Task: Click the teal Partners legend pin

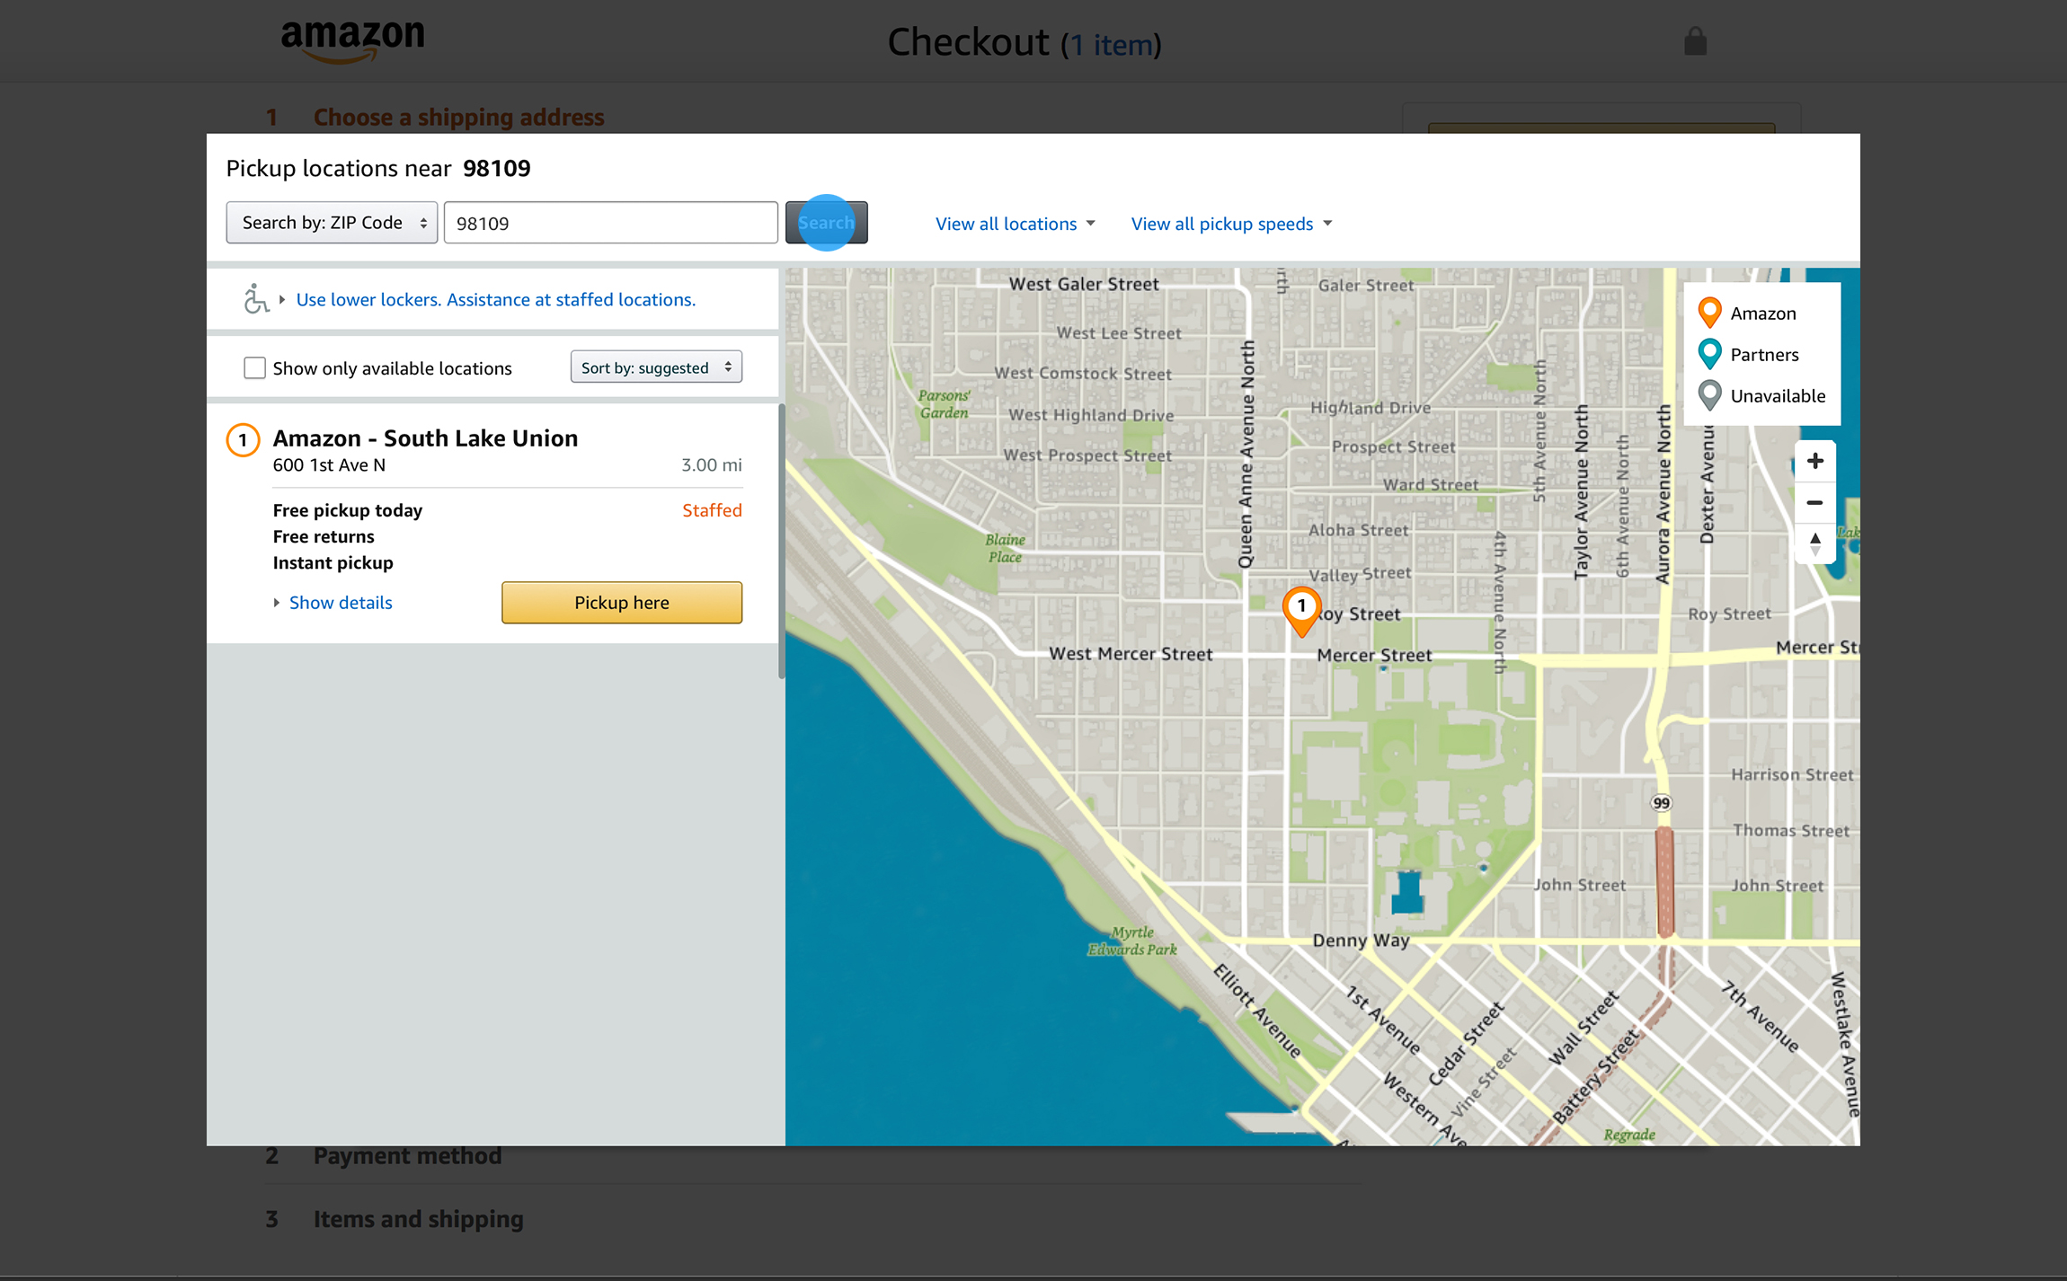Action: (x=1708, y=354)
